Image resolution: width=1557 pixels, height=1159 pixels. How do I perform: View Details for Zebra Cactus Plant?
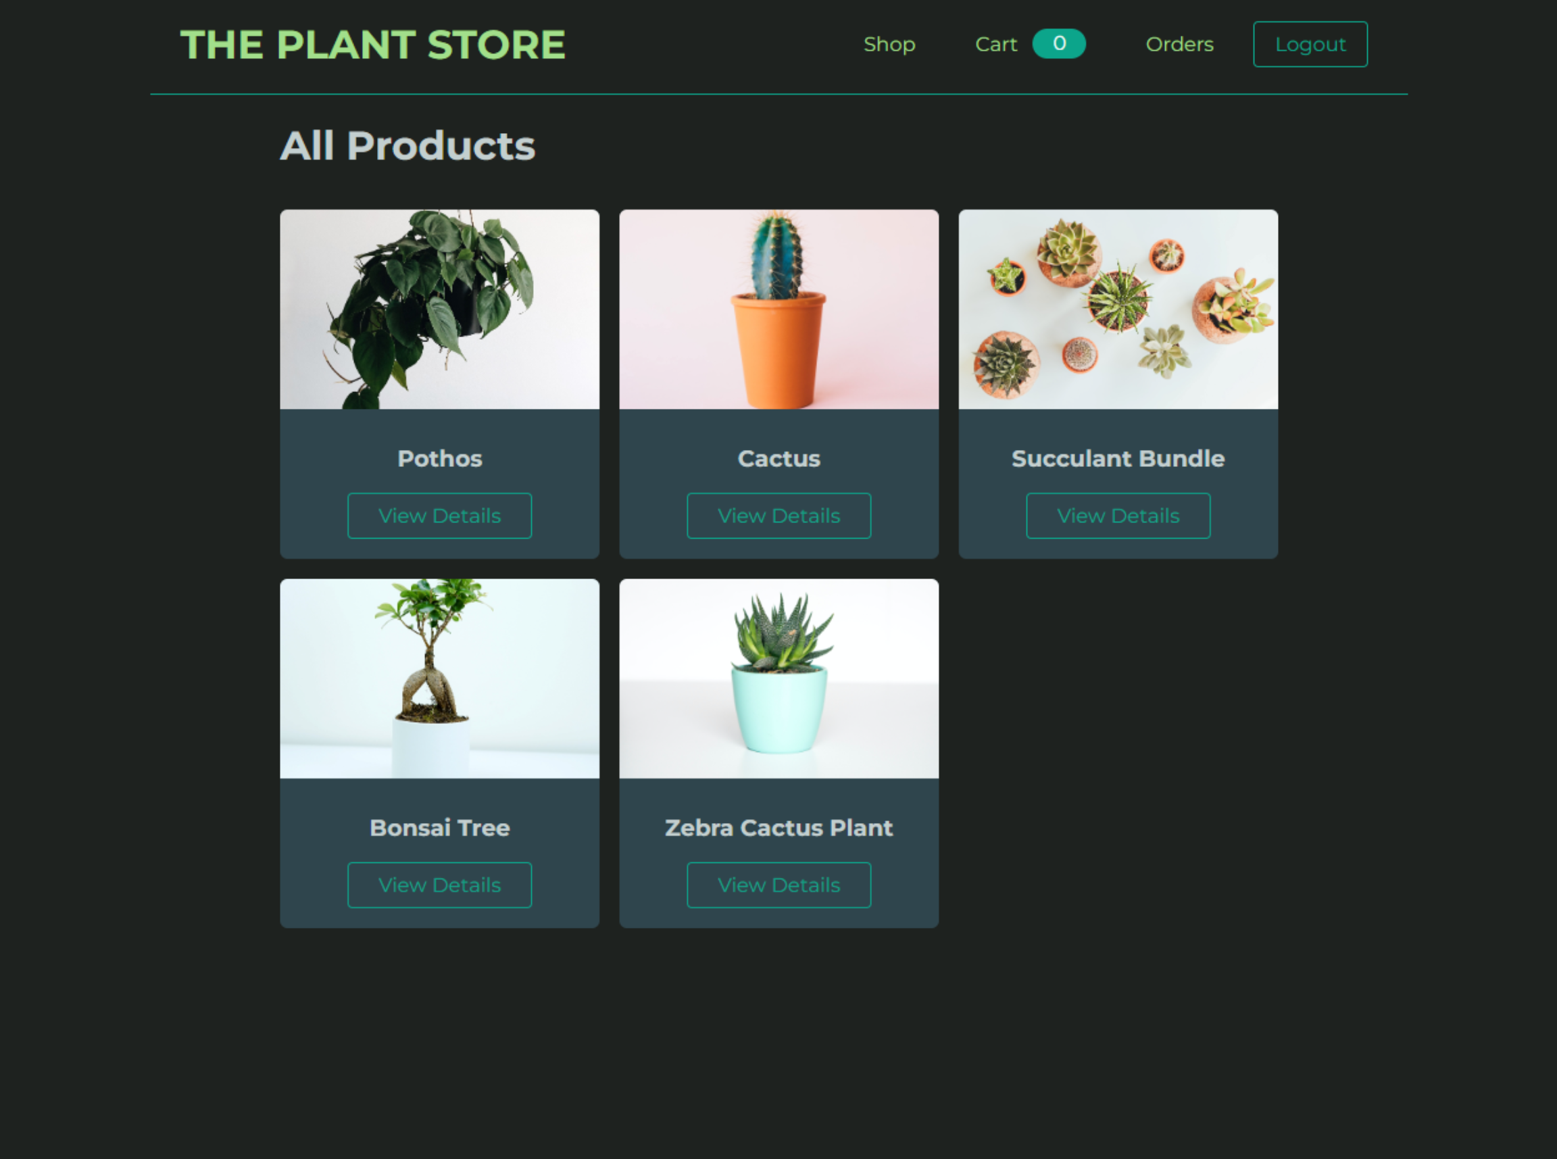click(778, 885)
